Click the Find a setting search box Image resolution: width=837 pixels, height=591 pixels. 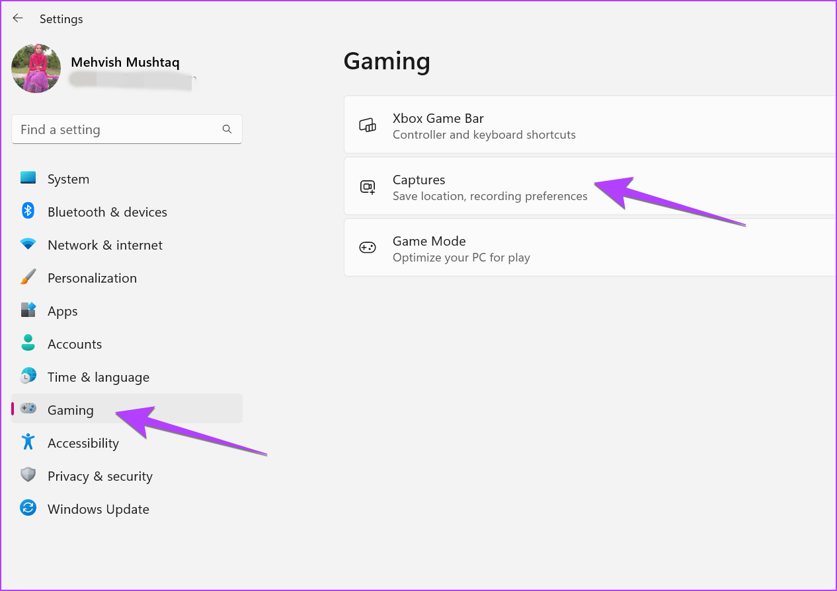(127, 129)
